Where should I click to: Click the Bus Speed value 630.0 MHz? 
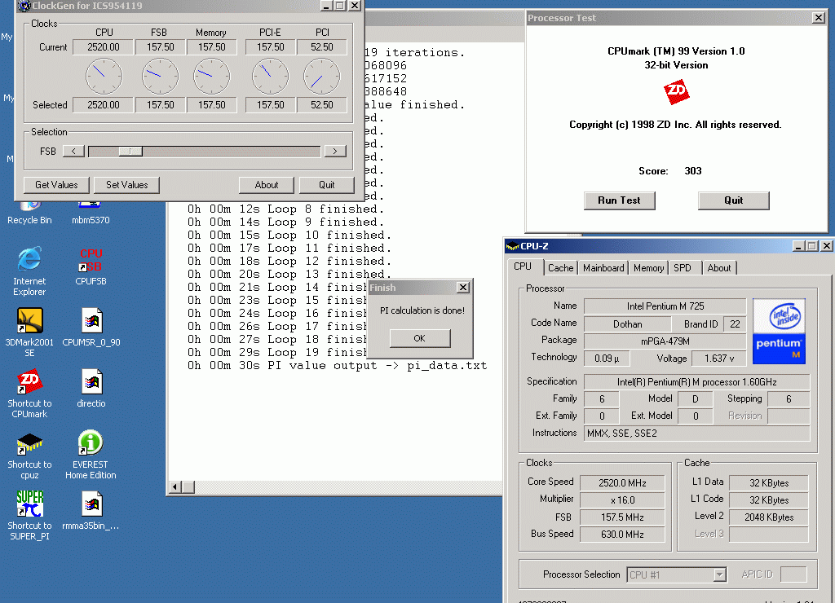pos(622,534)
